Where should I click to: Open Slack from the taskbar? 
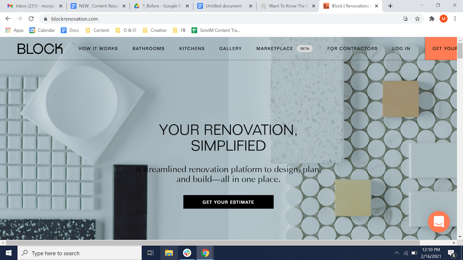(x=187, y=253)
